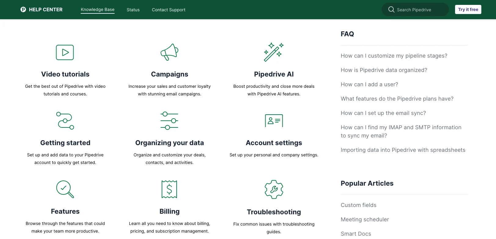496x239 pixels.
Task: Click the Pipedrive logo icon
Action: pyautogui.click(x=23, y=9)
